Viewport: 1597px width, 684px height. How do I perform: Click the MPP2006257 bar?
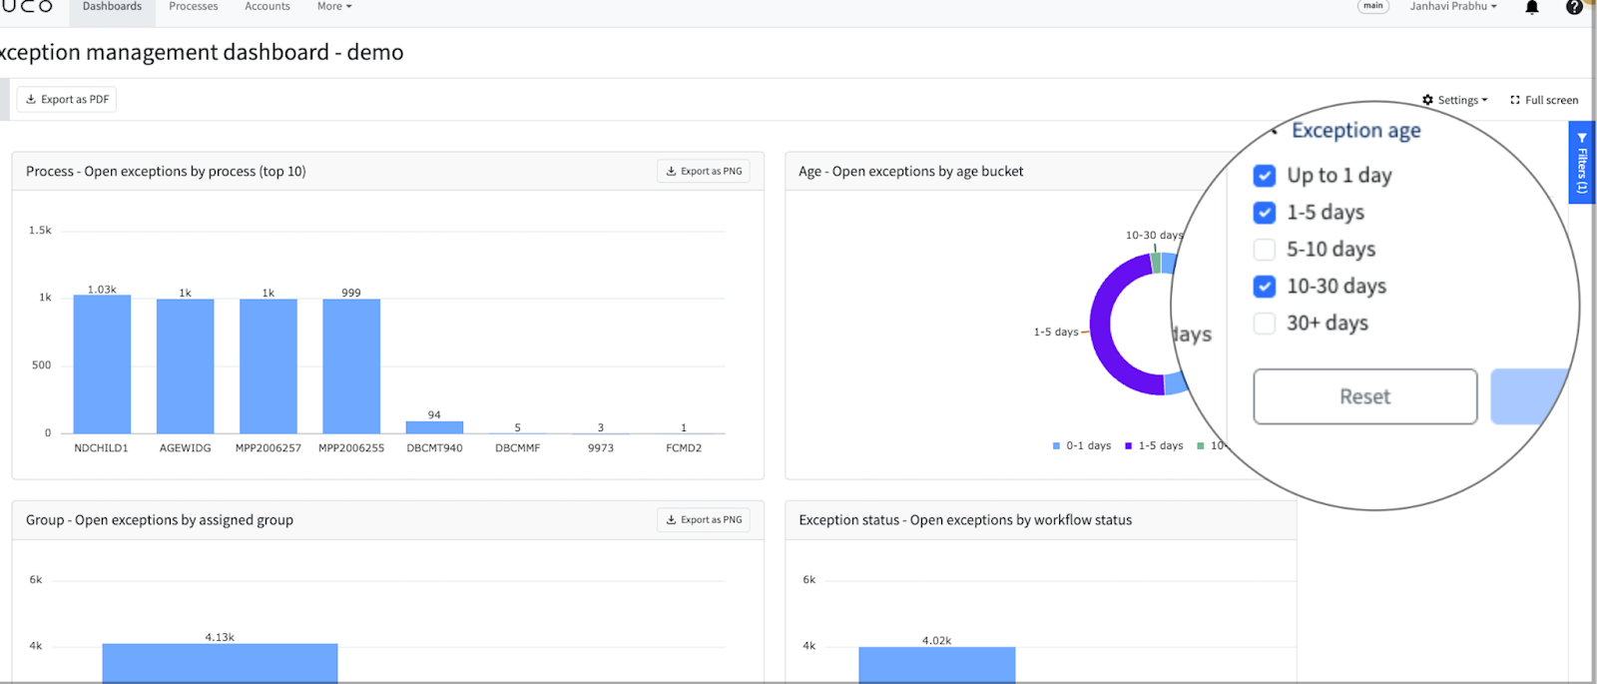point(268,366)
